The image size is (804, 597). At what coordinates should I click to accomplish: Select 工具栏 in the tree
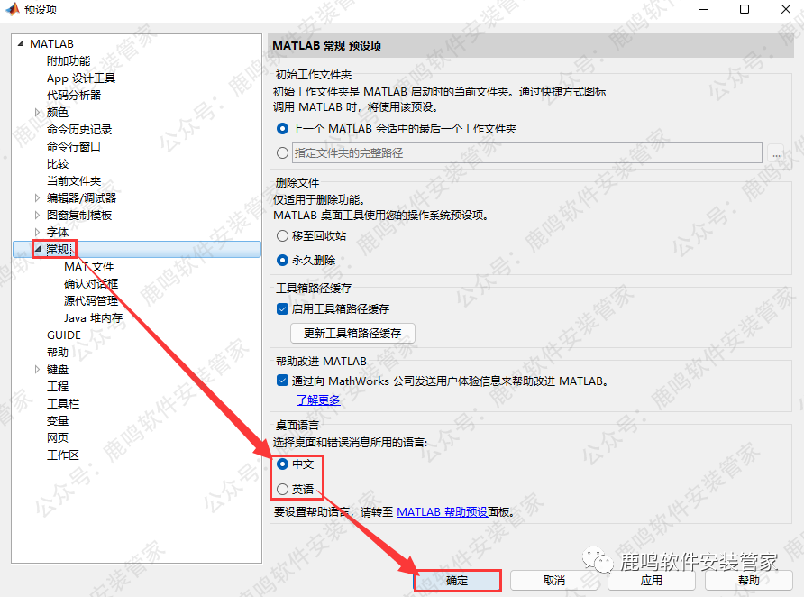(63, 404)
